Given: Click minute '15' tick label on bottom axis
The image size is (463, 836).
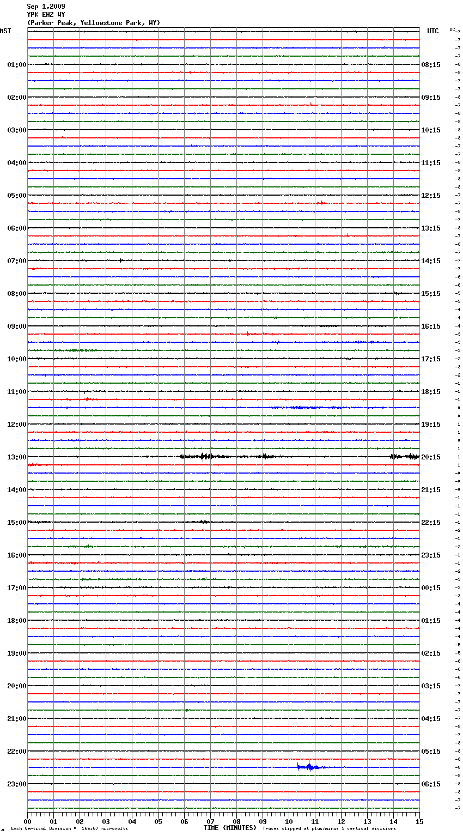Looking at the screenshot, I should coord(419,821).
